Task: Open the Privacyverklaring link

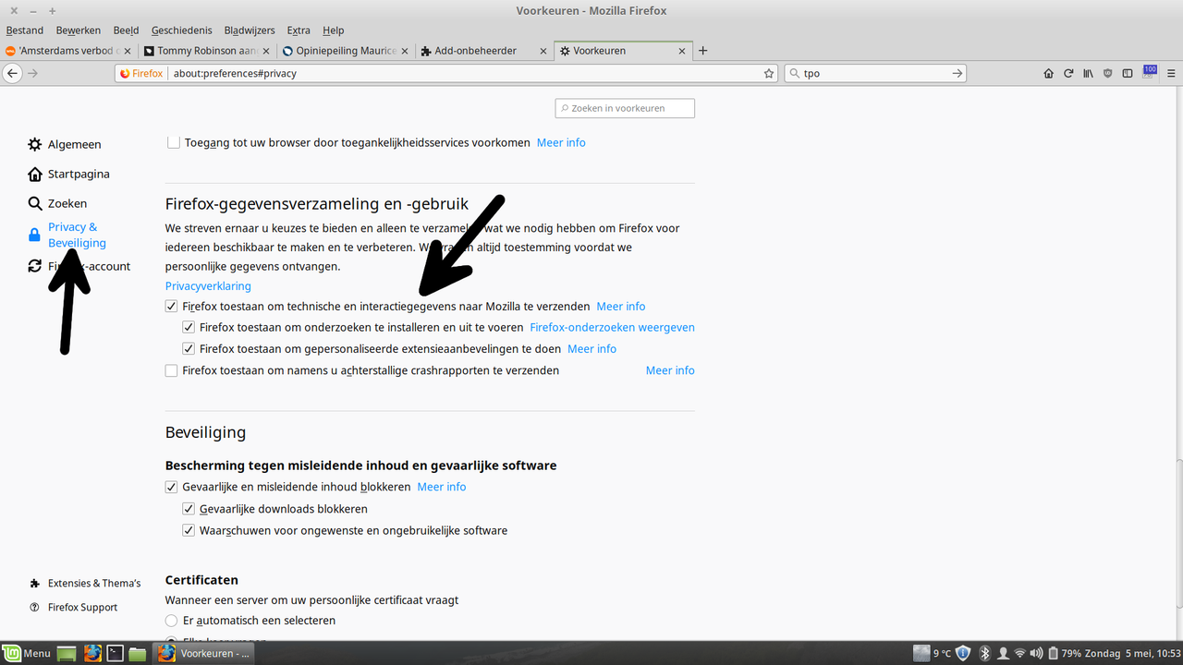Action: [208, 286]
